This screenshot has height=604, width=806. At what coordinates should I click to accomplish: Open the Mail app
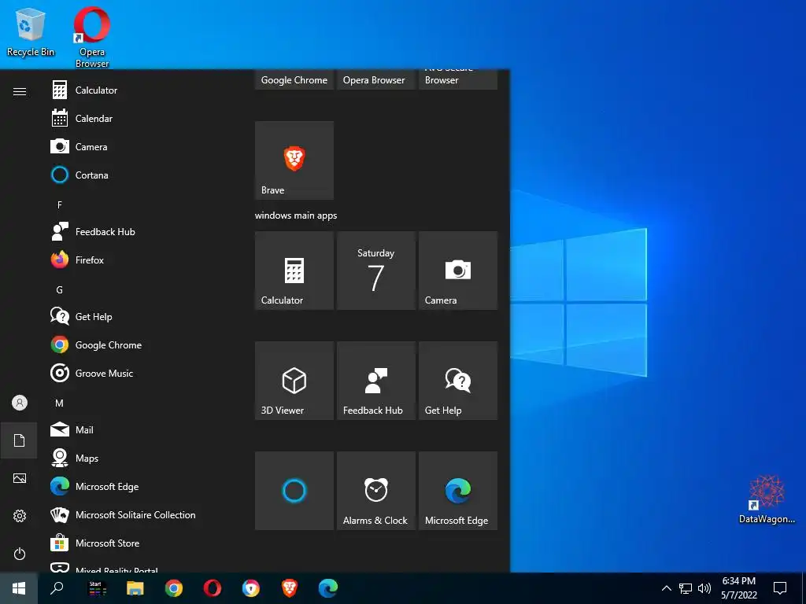(144, 430)
